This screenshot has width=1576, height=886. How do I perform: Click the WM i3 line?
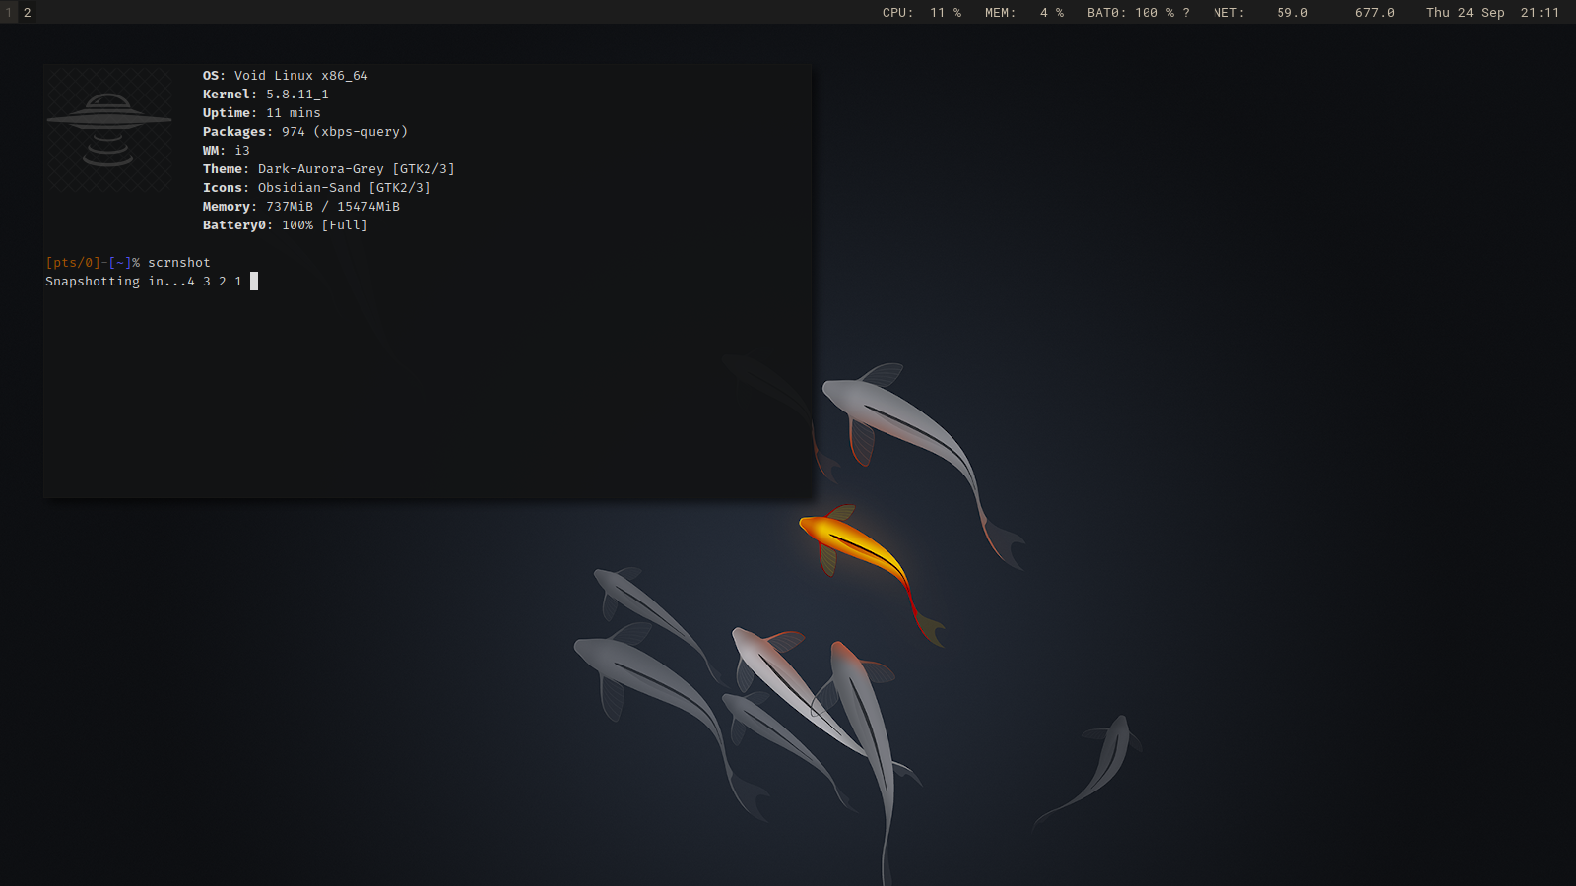click(x=226, y=151)
